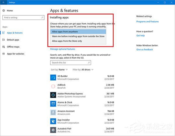Click the Adobe Photoshop Express icon
Viewport: 175px width, 136px height.
[53, 95]
